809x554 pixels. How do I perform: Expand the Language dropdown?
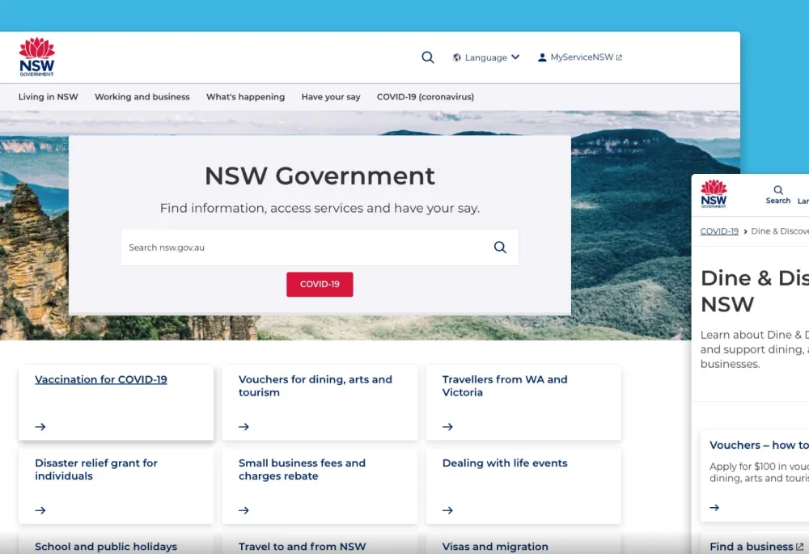486,57
